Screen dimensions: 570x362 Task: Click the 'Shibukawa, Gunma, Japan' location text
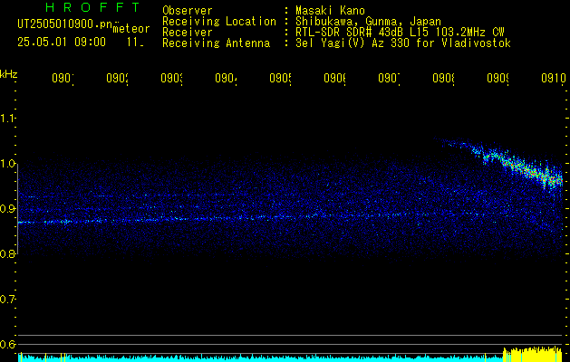(x=368, y=22)
